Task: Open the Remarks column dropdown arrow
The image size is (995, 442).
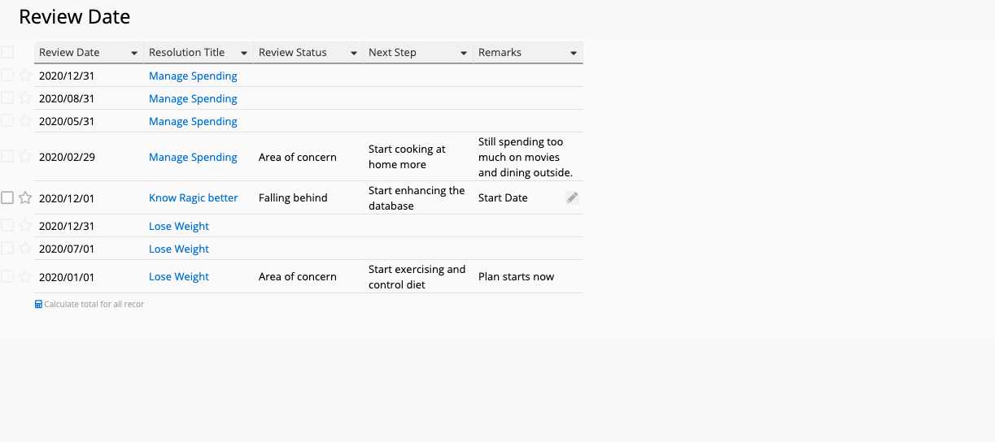Action: point(574,53)
